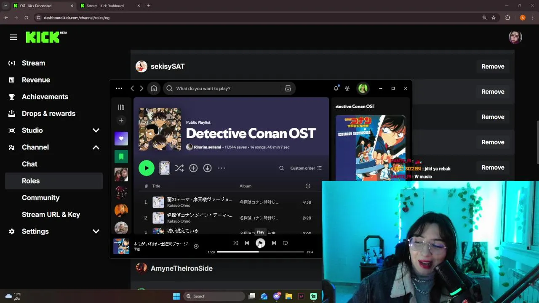Reload the browser page

[26, 18]
